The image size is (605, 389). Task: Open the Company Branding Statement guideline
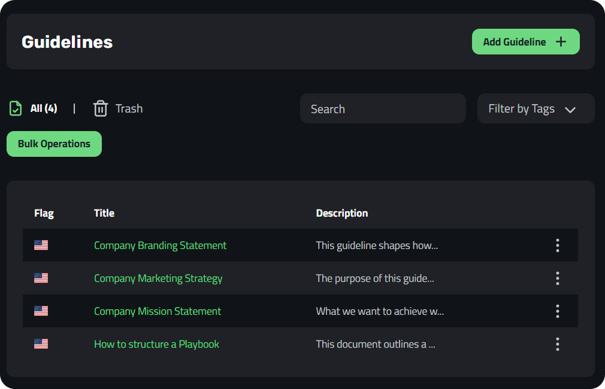point(160,245)
